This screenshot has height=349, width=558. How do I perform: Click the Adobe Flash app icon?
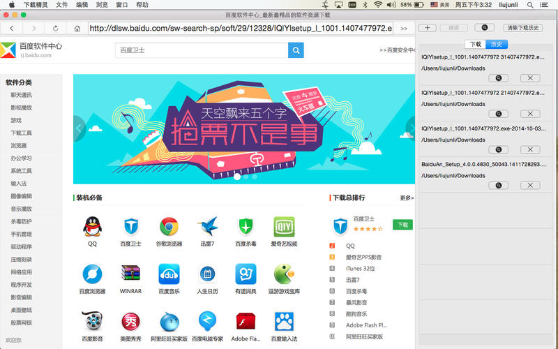[246, 321]
